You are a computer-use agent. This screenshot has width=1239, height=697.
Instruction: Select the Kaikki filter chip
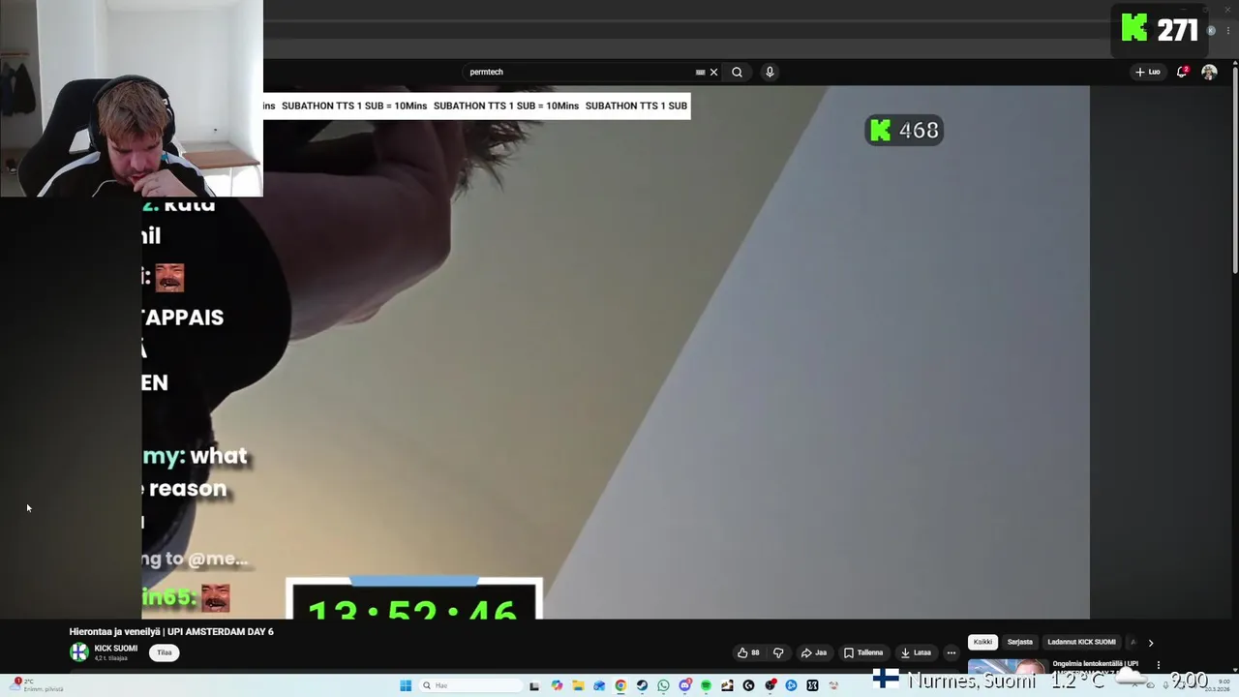click(x=982, y=642)
